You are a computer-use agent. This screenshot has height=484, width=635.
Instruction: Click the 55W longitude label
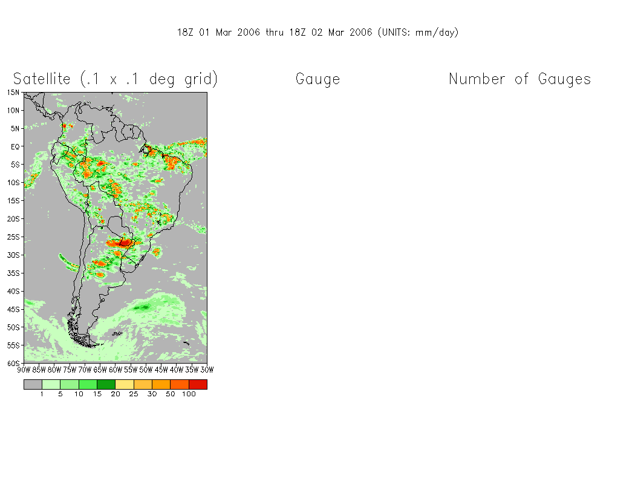tap(131, 370)
